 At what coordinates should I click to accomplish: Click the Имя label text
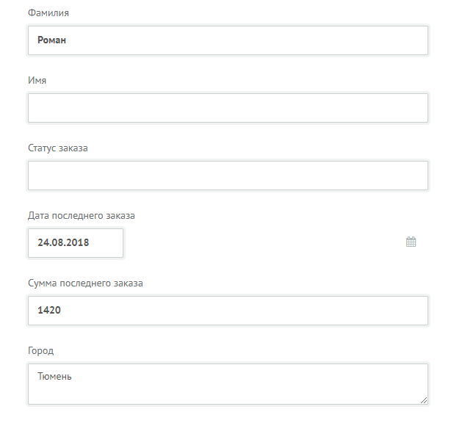(x=37, y=81)
